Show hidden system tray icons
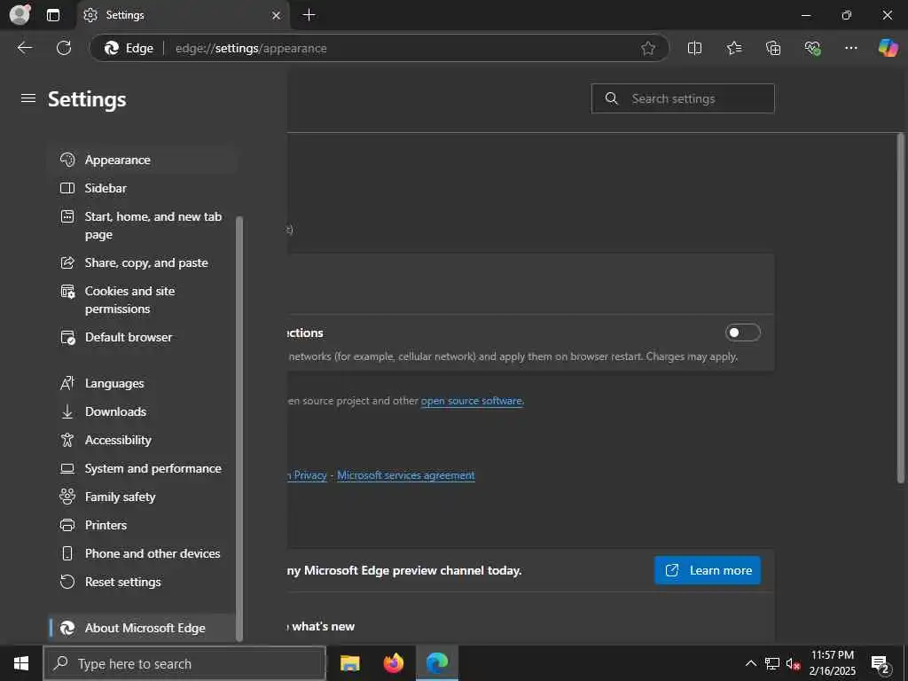The image size is (908, 681). pos(750,663)
